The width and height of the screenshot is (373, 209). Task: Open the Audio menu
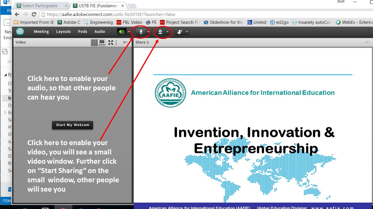100,31
